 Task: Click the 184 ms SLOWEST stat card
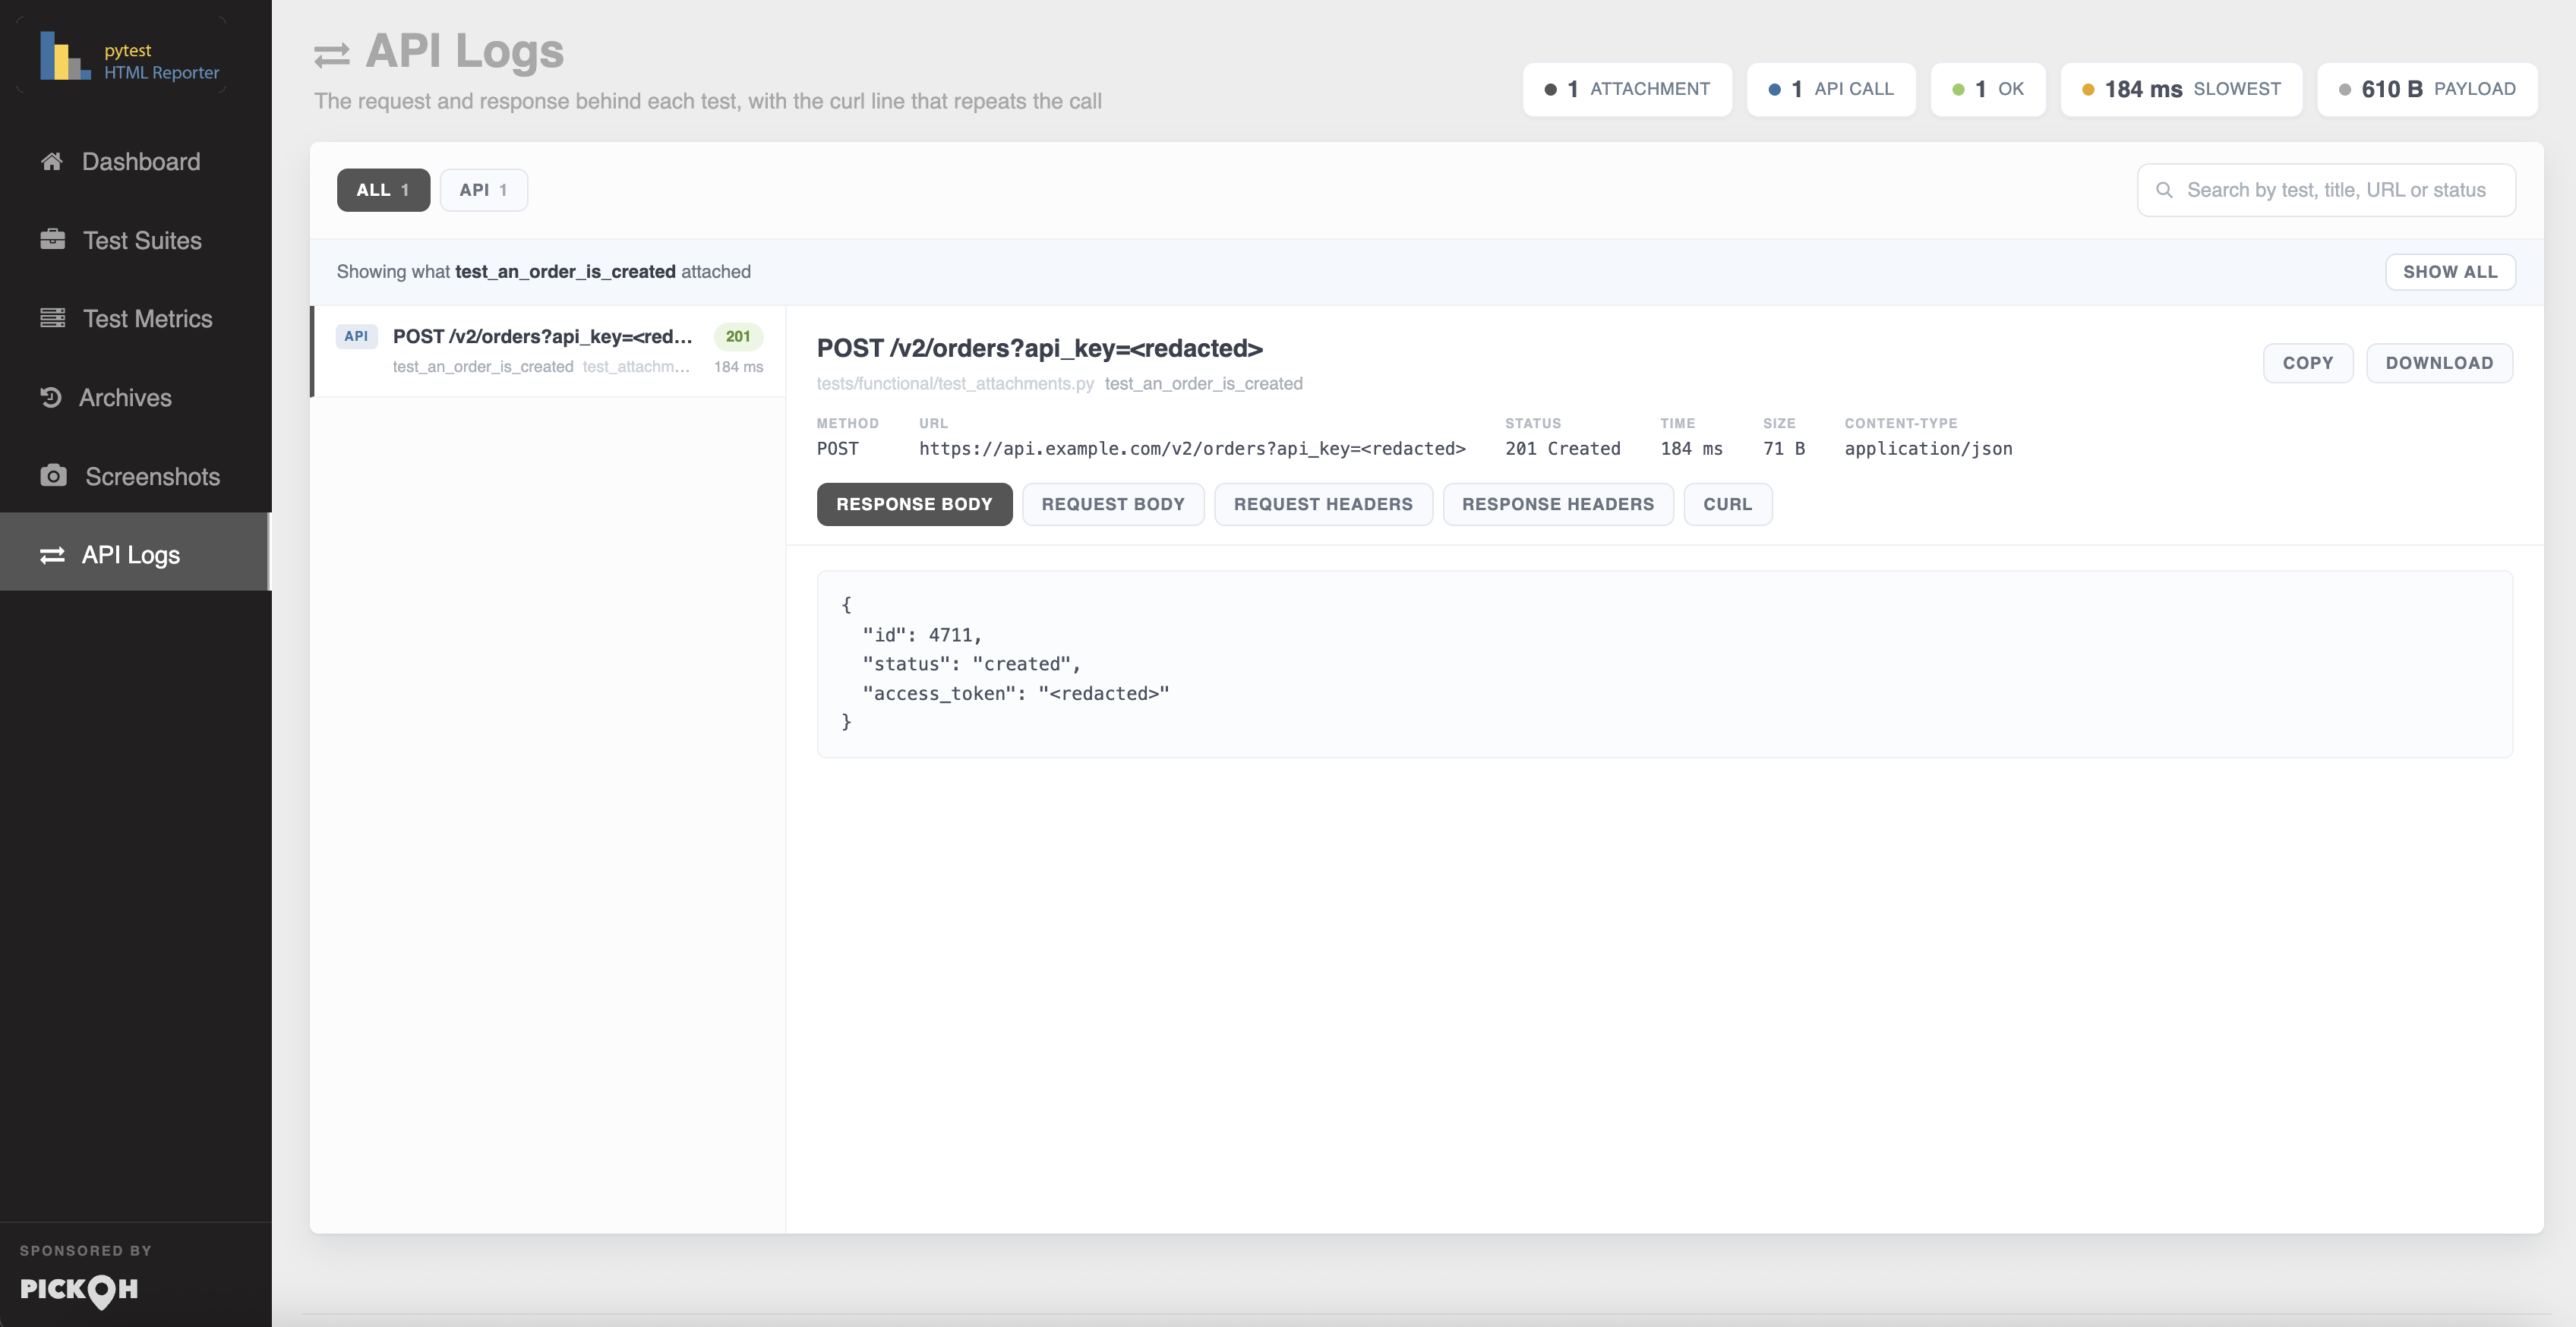[x=2181, y=89]
